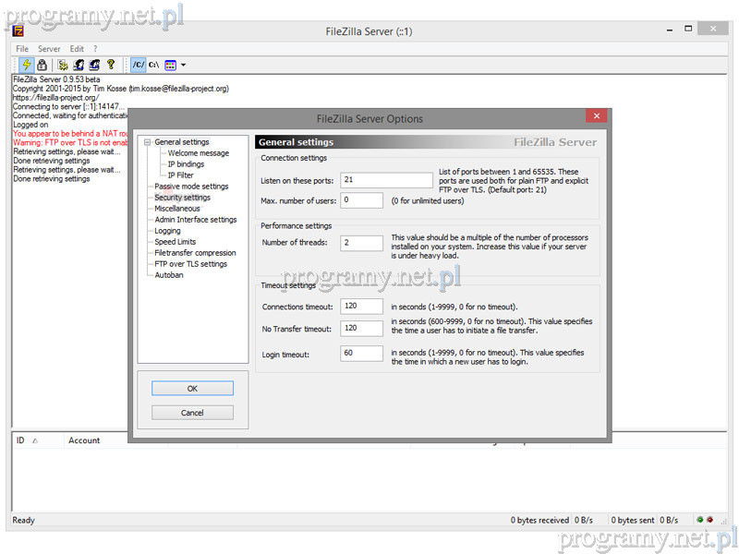The width and height of the screenshot is (739, 554).
Task: Click the FileZilla Server title bar logo
Action: (18, 31)
